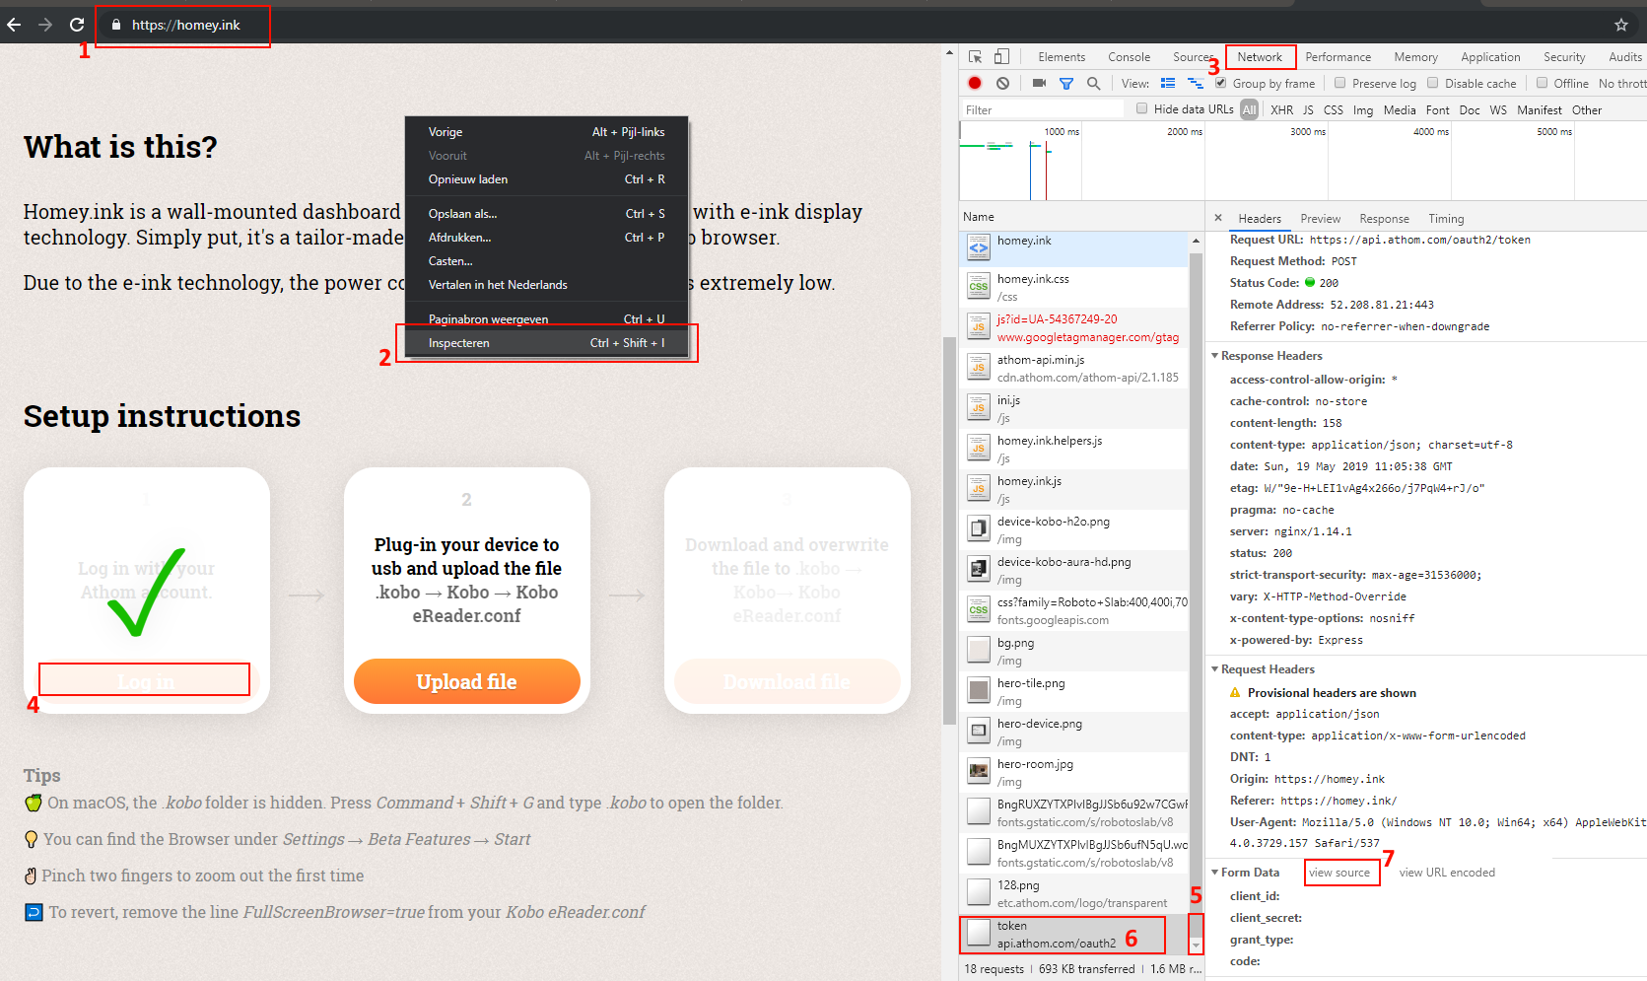Click the homey.ink.helpers.js file icon
Screen dimensions: 1647x981
[x=979, y=449]
